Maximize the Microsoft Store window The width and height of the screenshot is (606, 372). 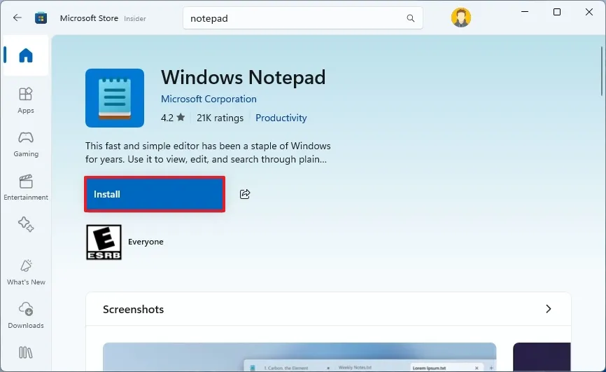[557, 12]
